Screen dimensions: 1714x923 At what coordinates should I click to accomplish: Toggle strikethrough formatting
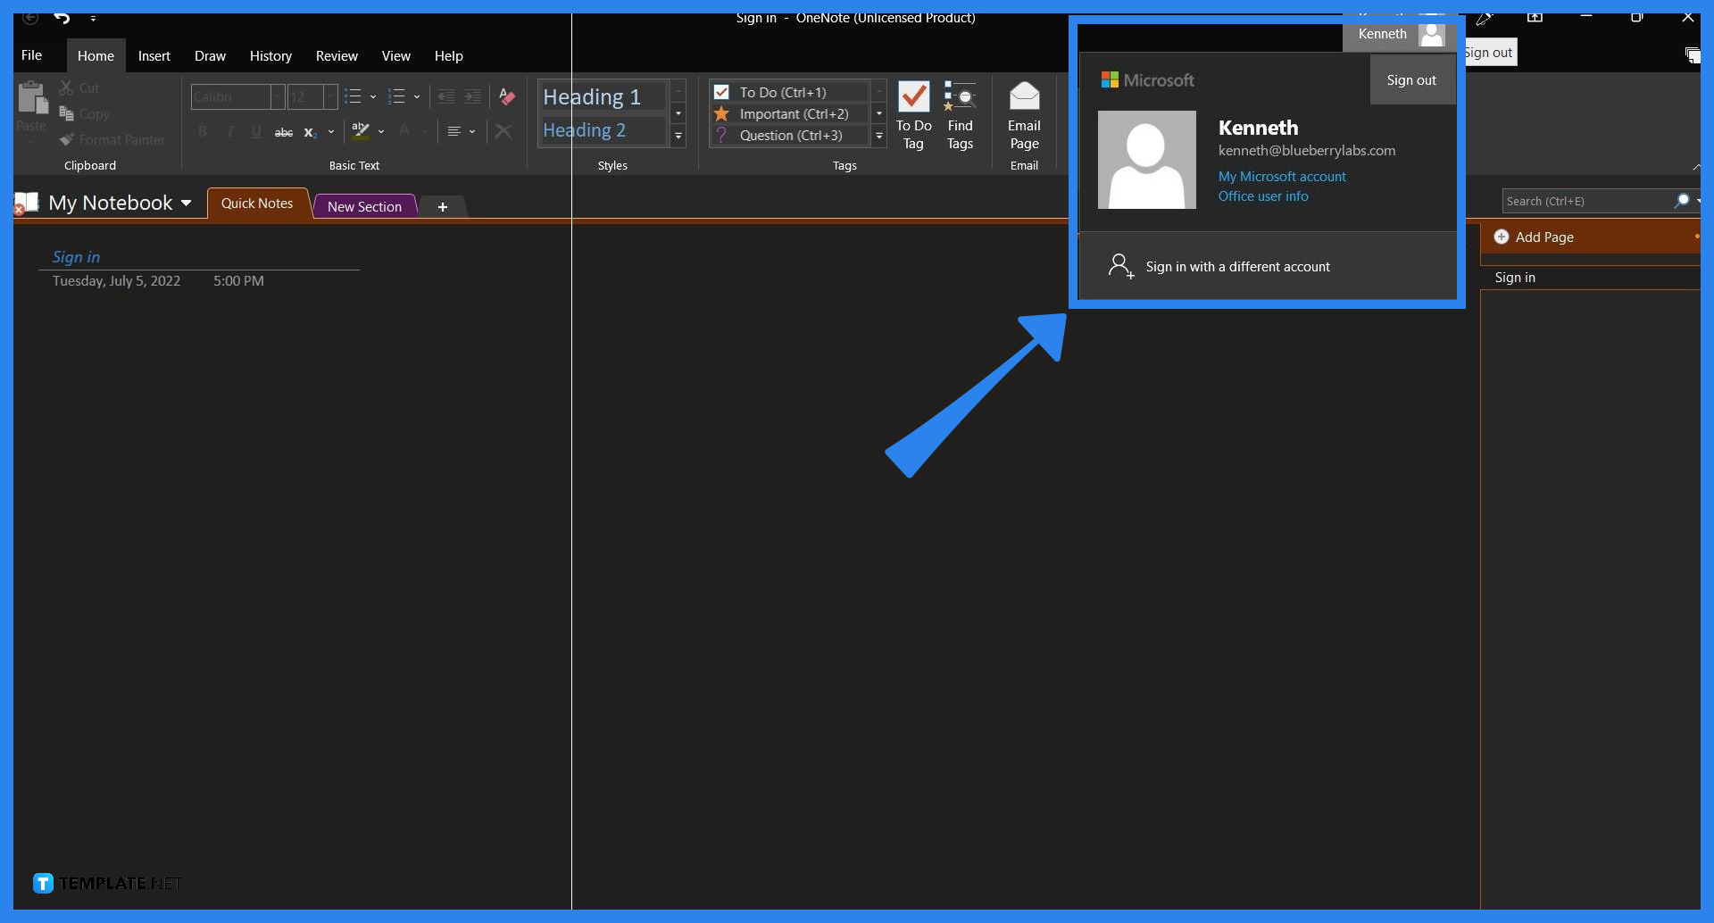point(283,131)
